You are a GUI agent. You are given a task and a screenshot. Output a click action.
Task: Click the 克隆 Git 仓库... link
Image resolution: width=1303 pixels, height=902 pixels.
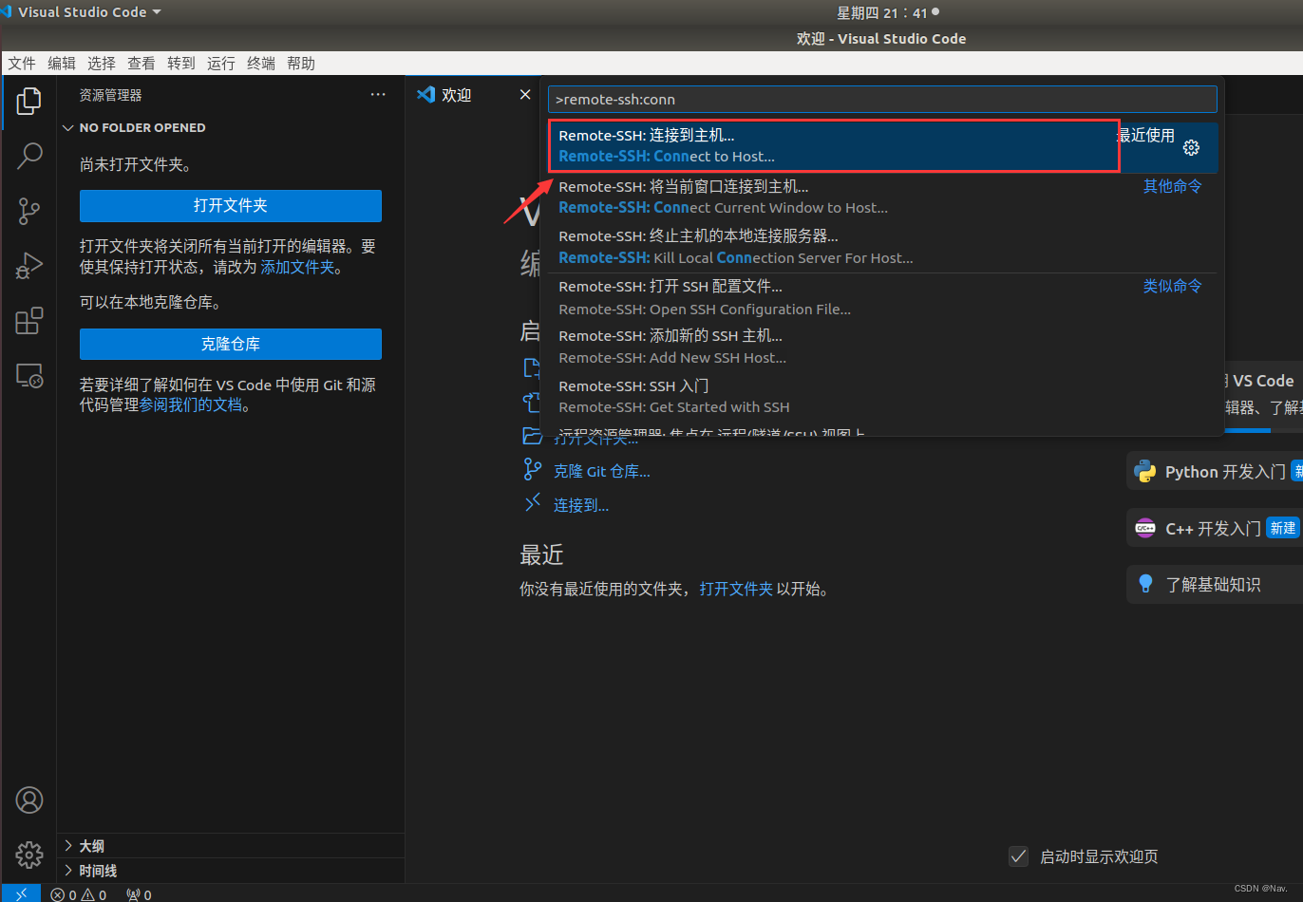(x=602, y=472)
